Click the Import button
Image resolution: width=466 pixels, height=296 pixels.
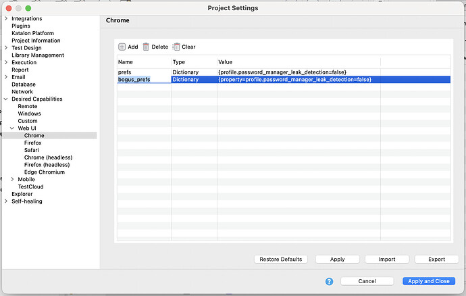point(387,259)
